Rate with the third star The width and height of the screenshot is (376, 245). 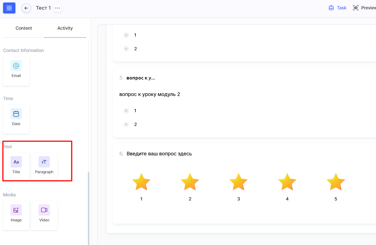pos(238,182)
